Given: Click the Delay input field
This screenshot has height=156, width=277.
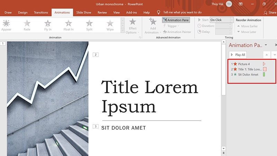Looking at the screenshot, I should click(x=222, y=32).
